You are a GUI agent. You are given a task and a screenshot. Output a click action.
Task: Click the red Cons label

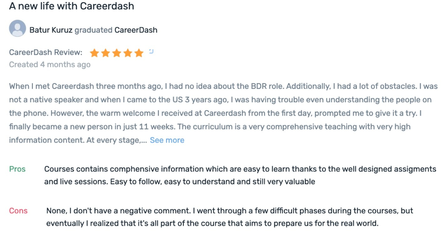[18, 211]
